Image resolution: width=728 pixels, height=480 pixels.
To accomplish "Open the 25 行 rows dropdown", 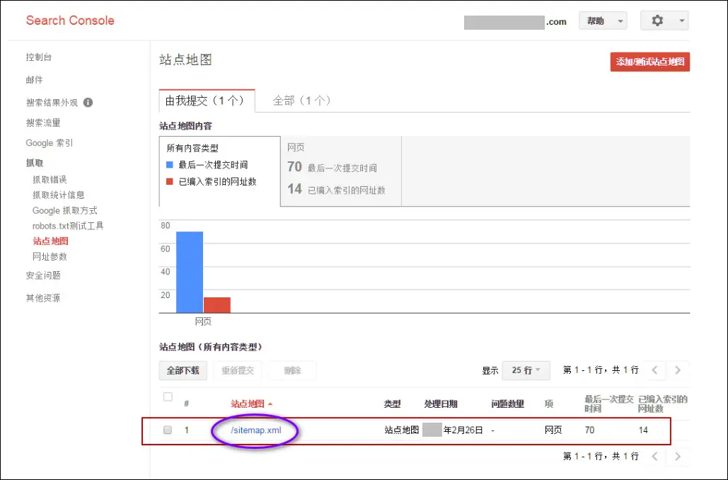I will (526, 370).
